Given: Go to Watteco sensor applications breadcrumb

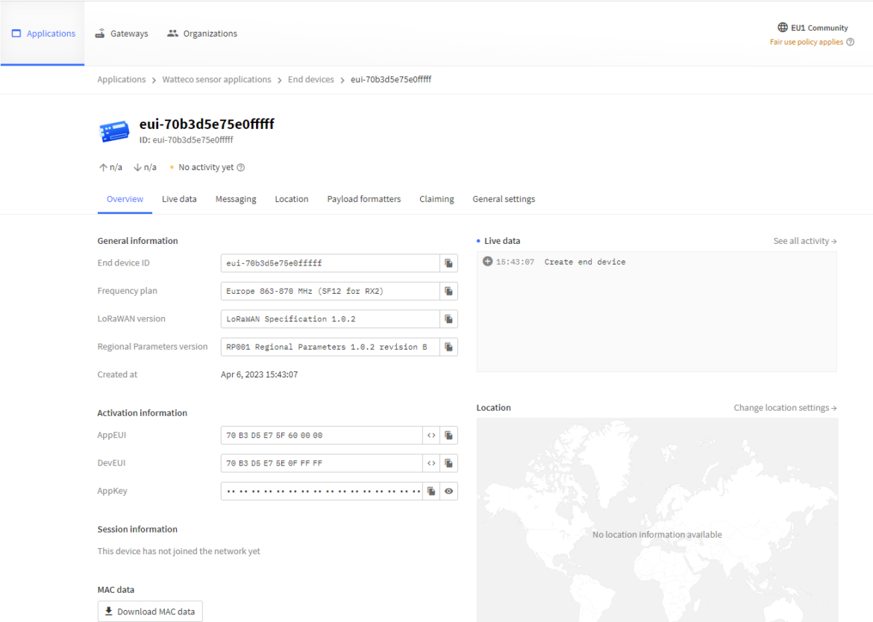Looking at the screenshot, I should point(216,80).
